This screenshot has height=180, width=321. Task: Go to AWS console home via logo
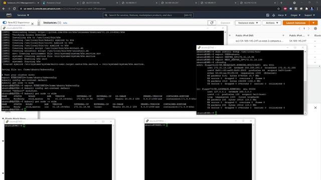click(x=9, y=15)
